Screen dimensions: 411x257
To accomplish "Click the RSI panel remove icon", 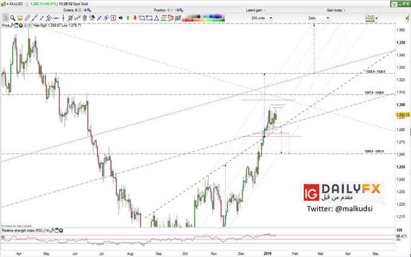I will pyautogui.click(x=61, y=230).
